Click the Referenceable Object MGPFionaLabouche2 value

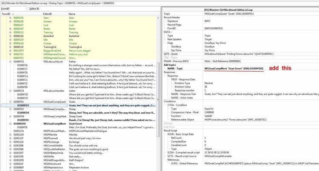point(235,120)
